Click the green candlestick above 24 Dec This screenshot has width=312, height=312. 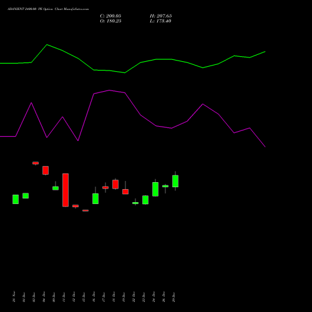(155, 189)
